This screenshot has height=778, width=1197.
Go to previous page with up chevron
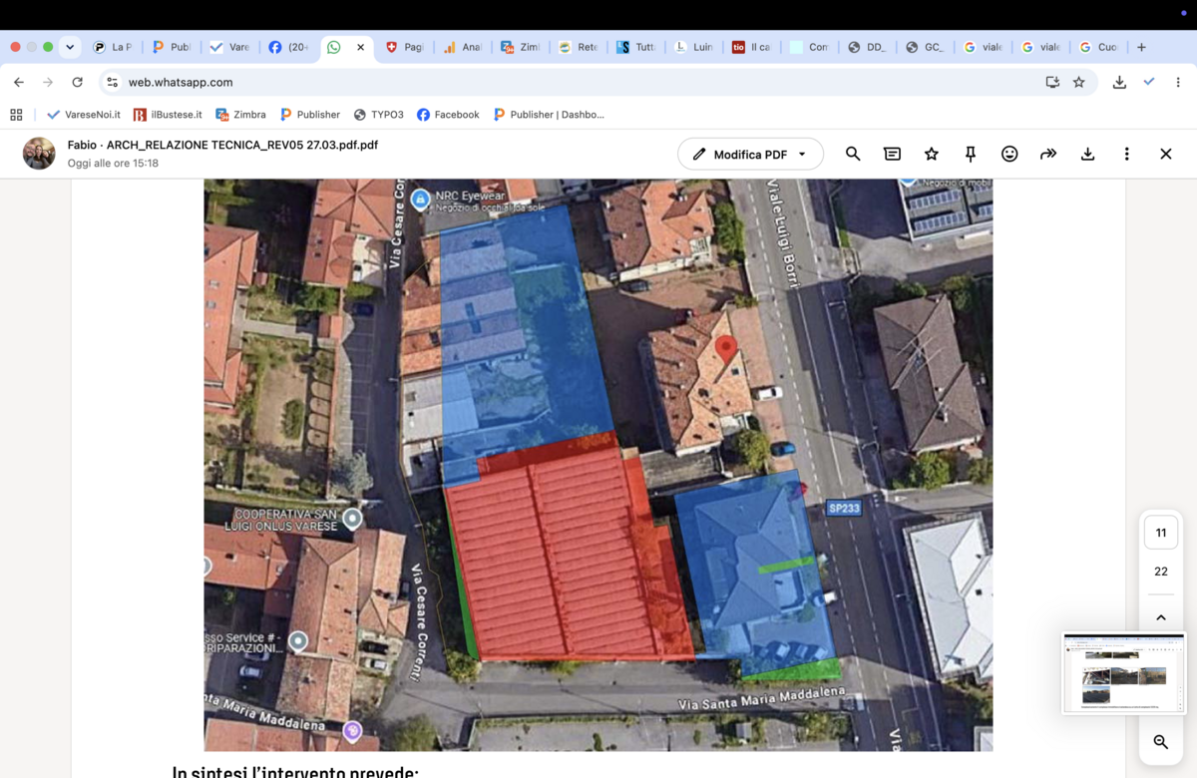click(x=1161, y=617)
